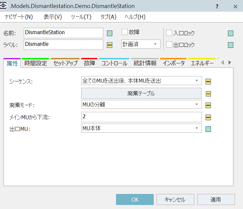This screenshot has height=209, width=243.
Task: Toggle the yellow inheritance button next to ラベル field
Action: 110,45
